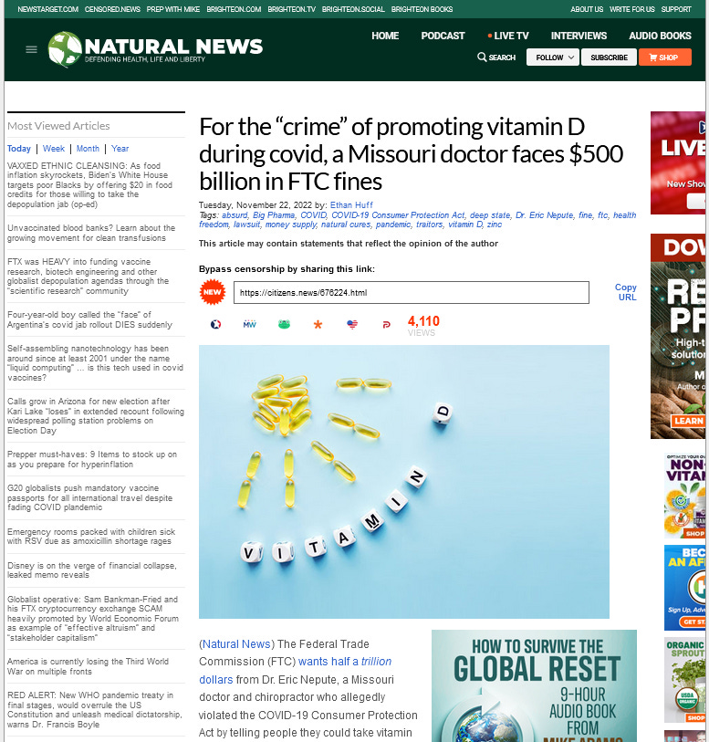Open the NewsTarget.com top link
The height and width of the screenshot is (742, 709).
pos(47,9)
